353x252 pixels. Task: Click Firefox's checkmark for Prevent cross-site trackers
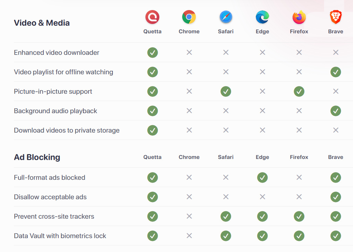point(299,217)
